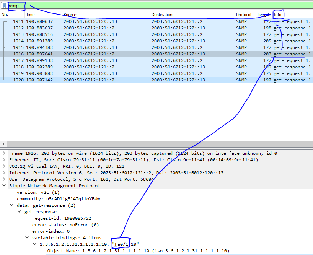Select packet 1918 in packet list

click(x=156, y=67)
